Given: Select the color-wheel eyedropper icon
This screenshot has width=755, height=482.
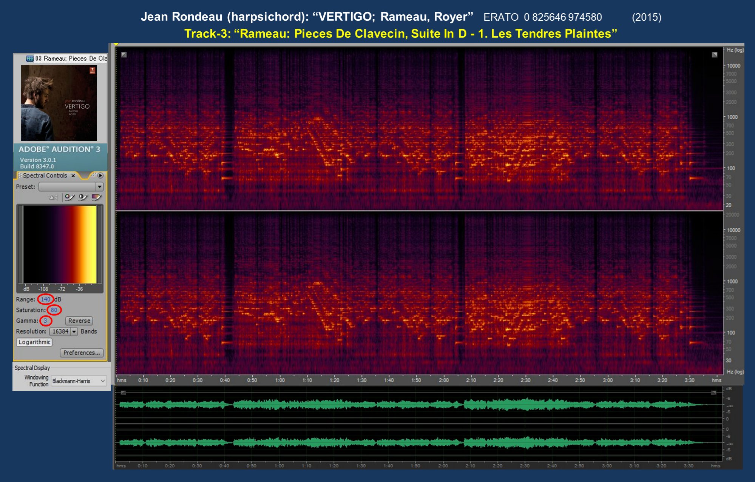Looking at the screenshot, I should pos(69,197).
